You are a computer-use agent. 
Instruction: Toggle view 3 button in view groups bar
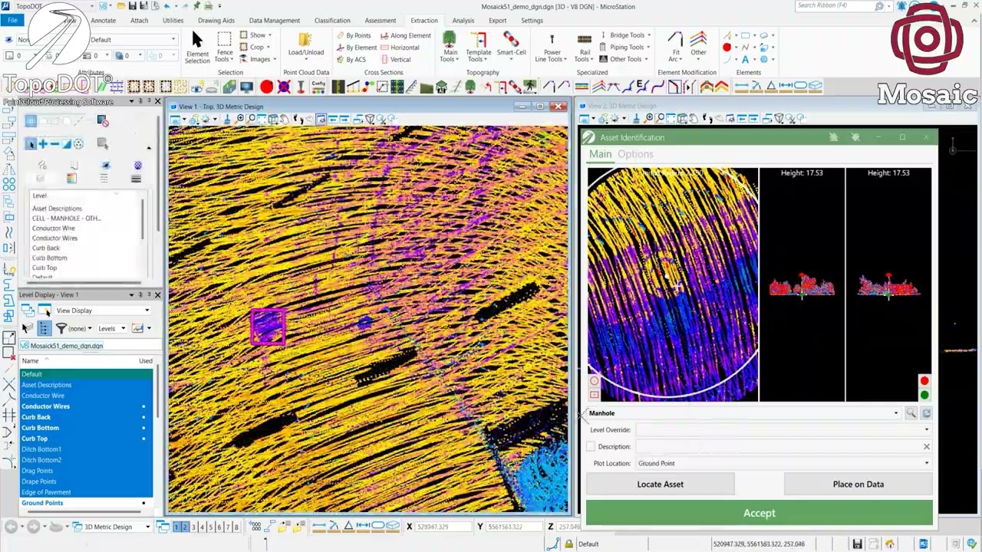coord(193,527)
